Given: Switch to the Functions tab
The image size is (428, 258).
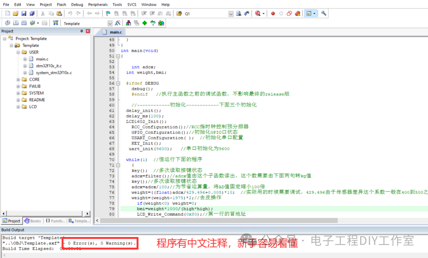Looking at the screenshot, I should click(x=55, y=221).
